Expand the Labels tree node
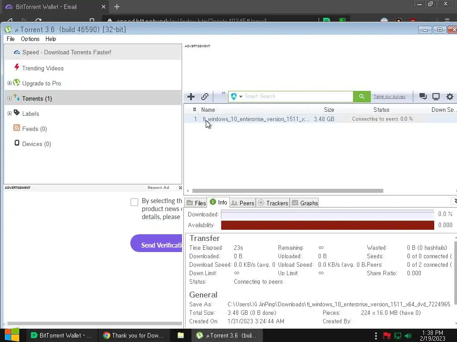This screenshot has width=457, height=342. [x=9, y=114]
